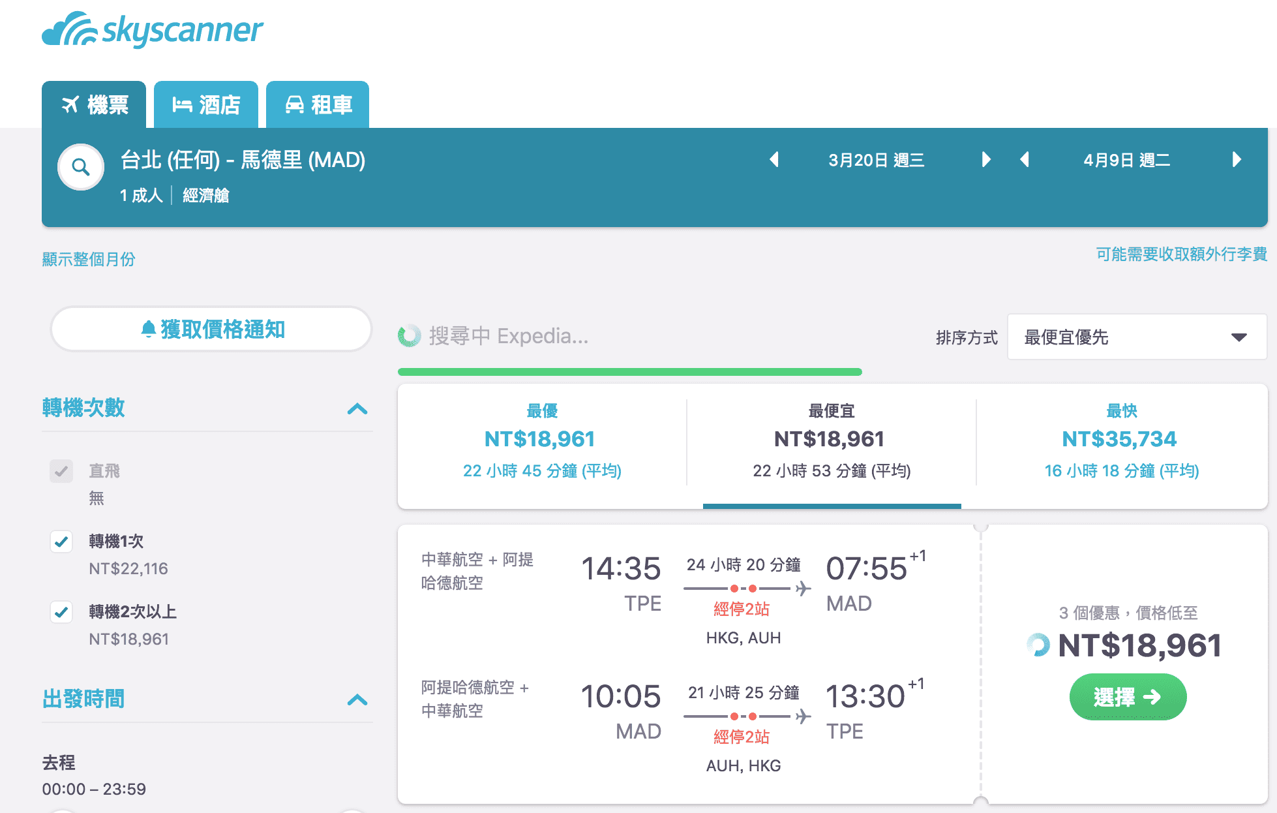This screenshot has height=813, width=1277.
Task: Click return departure time 10:05 MAD
Action: (621, 711)
